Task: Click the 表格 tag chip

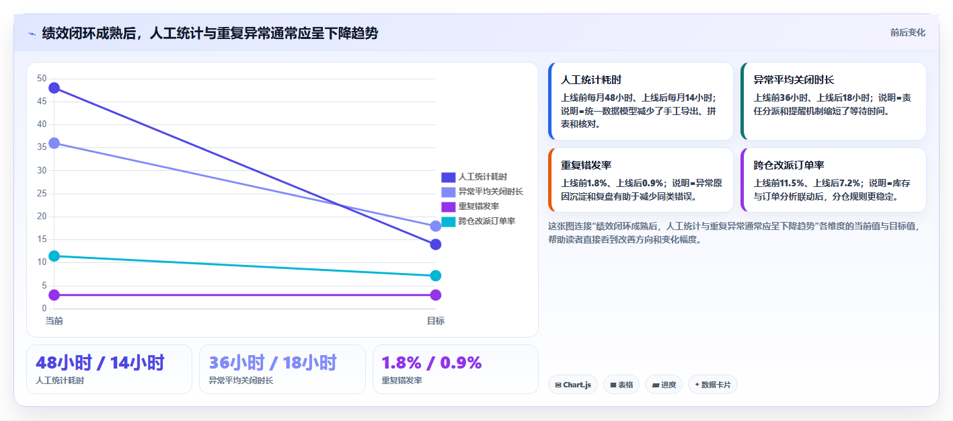Action: [621, 385]
